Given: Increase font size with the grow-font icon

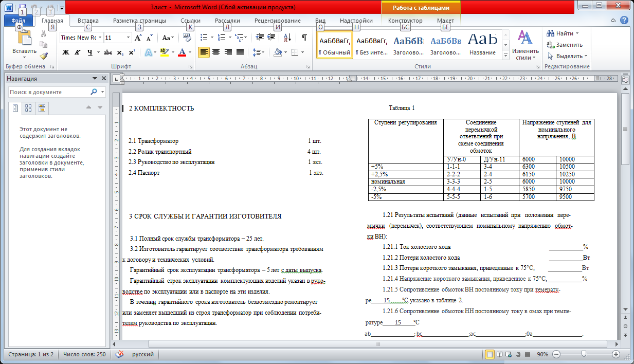Looking at the screenshot, I should click(x=138, y=38).
